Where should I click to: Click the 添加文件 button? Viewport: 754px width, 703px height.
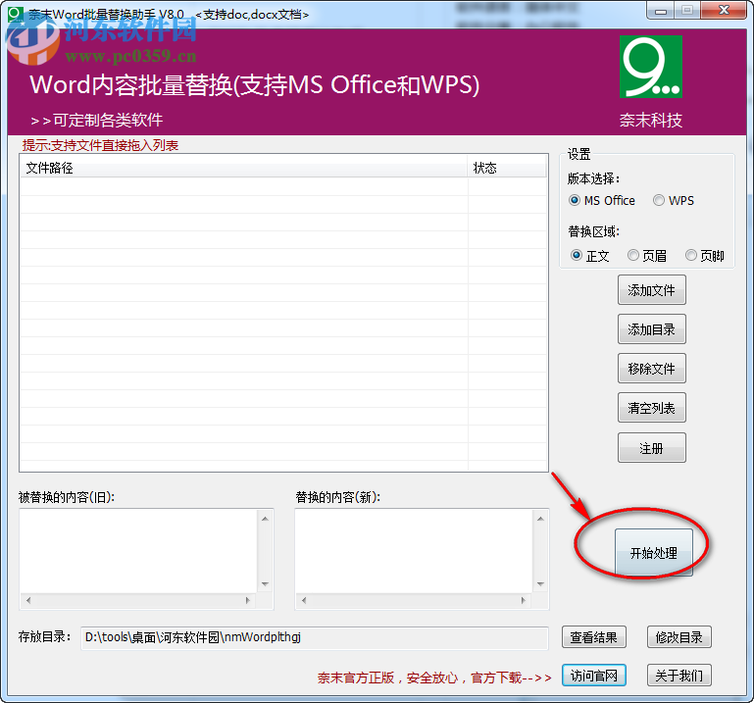tap(652, 290)
